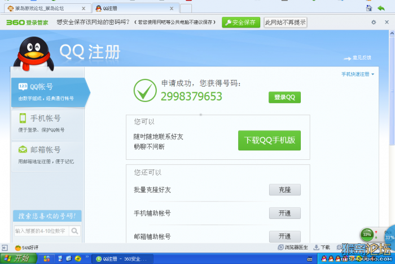This screenshot has height=264, width=395.
Task: Click the 随时随地联系好友 text
Action: (159, 137)
